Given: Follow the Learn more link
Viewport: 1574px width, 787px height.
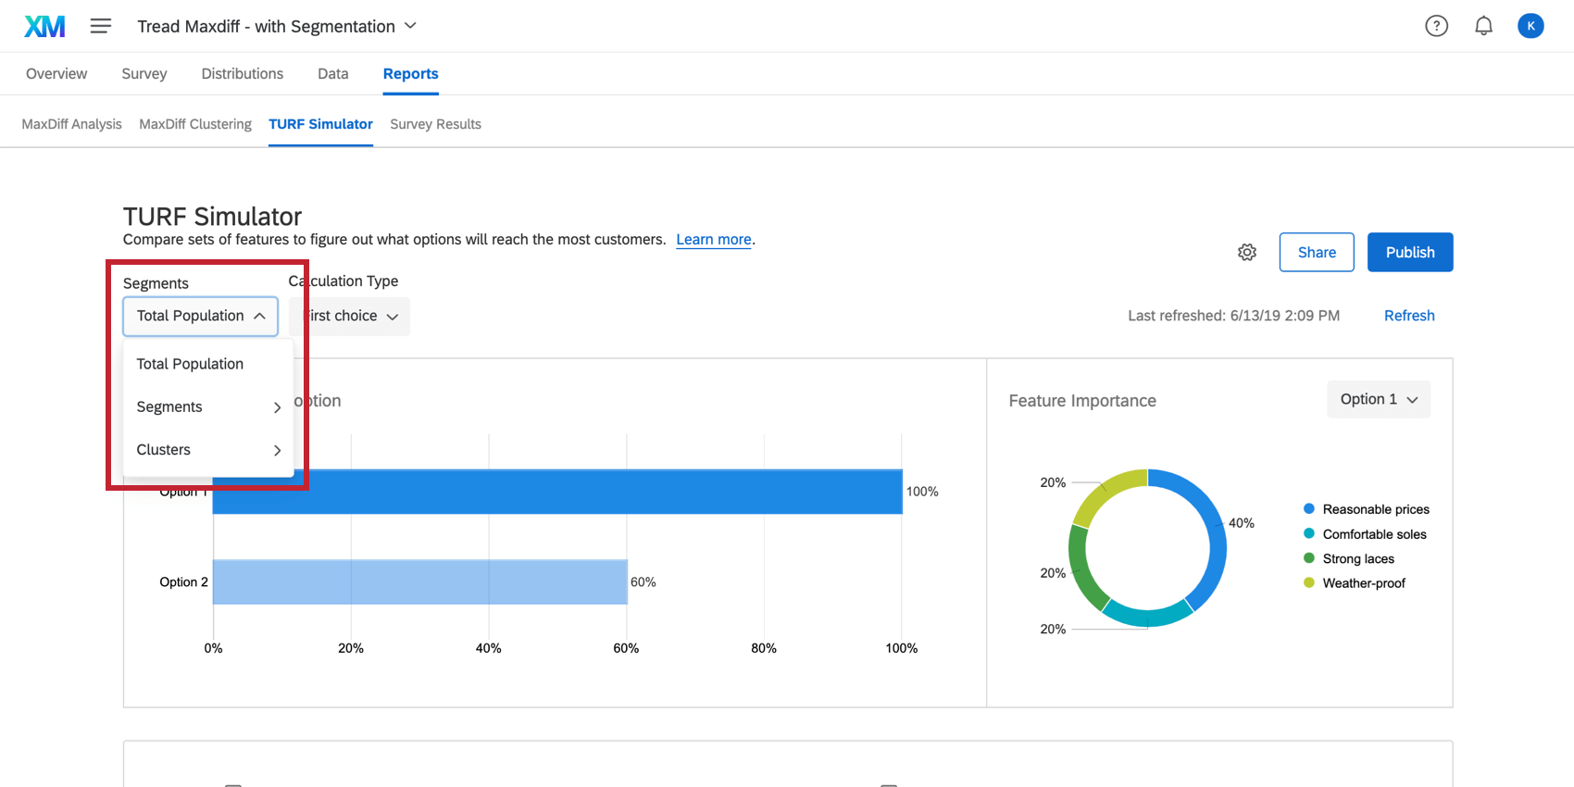Looking at the screenshot, I should [713, 240].
